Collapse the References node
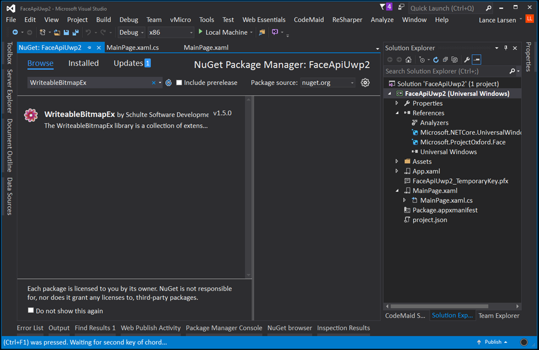The image size is (539, 350). 397,113
